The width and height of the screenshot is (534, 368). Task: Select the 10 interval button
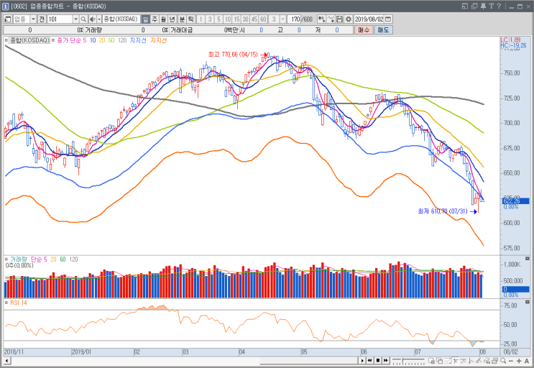pyautogui.click(x=228, y=19)
